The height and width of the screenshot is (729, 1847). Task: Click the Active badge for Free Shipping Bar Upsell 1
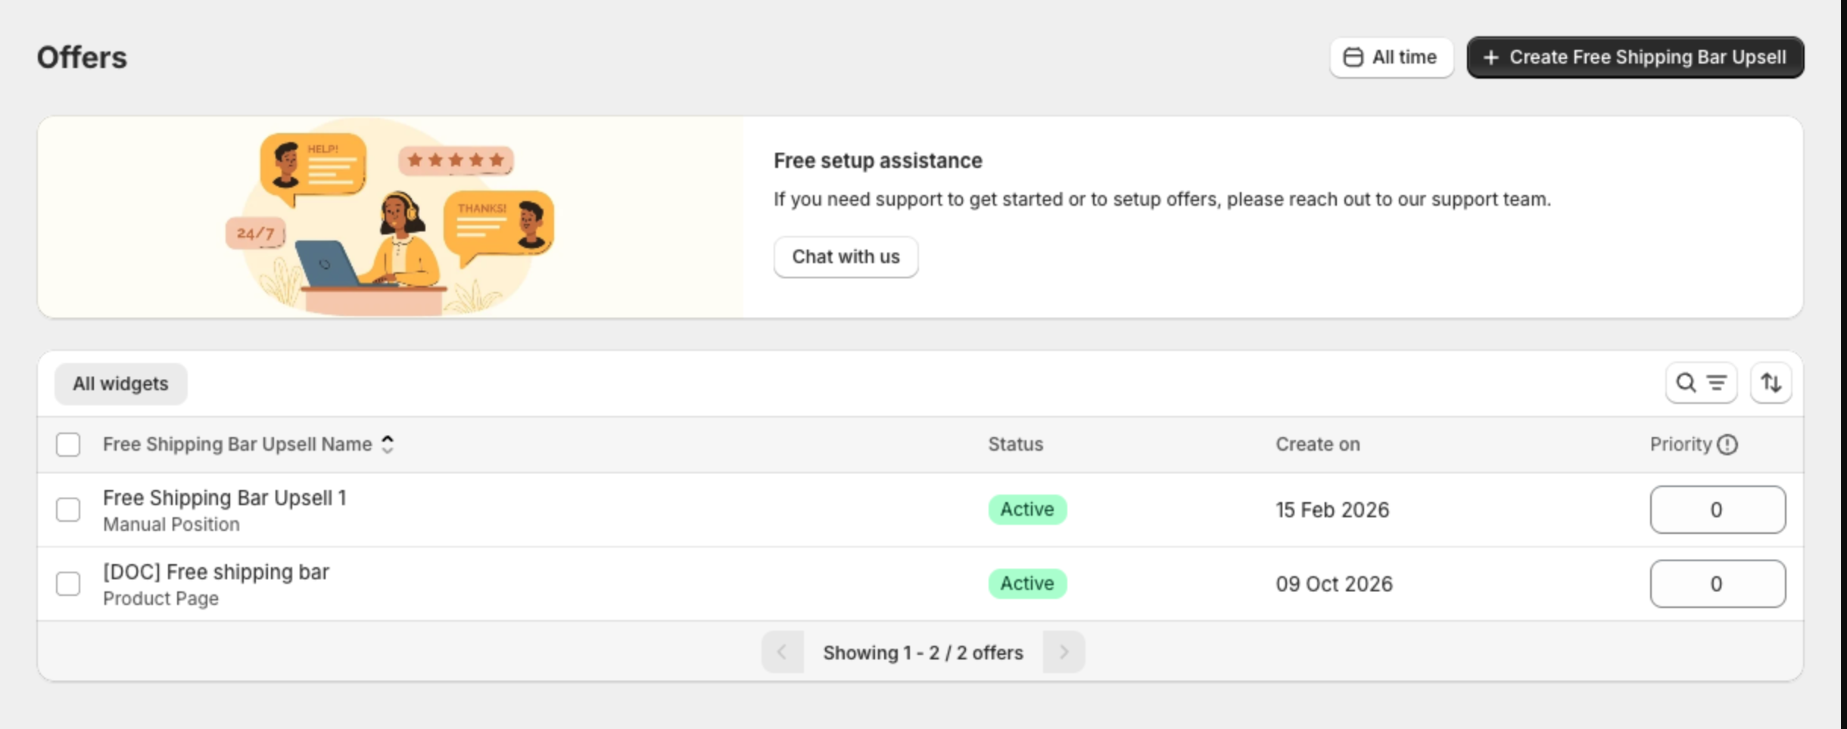(x=1027, y=510)
